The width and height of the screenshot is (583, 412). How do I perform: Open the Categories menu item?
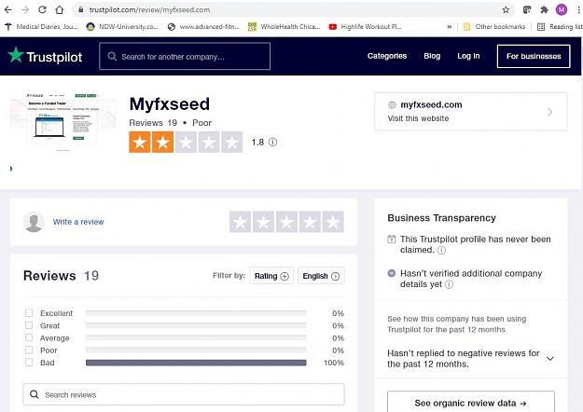tap(387, 56)
